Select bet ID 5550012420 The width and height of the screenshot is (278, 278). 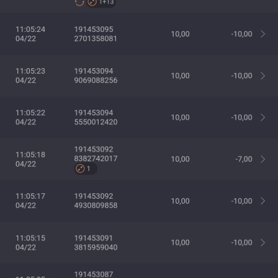click(x=96, y=122)
